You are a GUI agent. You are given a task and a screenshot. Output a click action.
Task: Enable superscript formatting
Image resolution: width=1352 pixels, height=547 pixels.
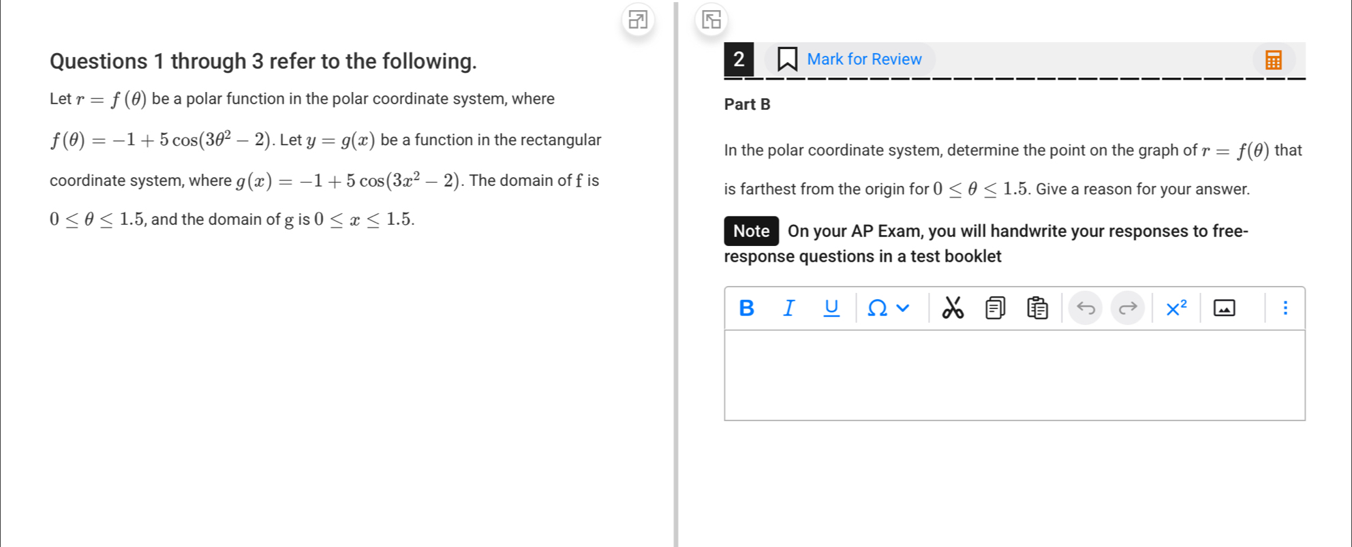coord(1176,309)
